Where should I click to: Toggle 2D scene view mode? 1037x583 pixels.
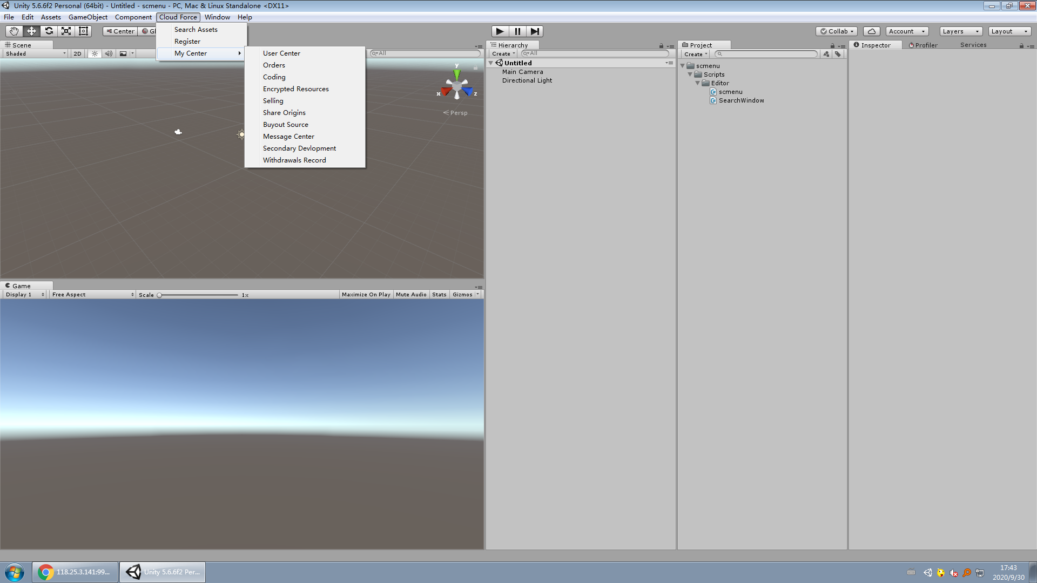coord(77,53)
